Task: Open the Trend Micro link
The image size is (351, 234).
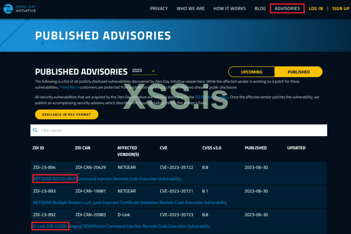Action: (69, 87)
